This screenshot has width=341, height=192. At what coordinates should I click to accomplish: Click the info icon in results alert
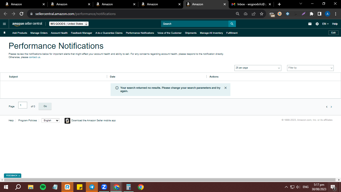click(117, 88)
